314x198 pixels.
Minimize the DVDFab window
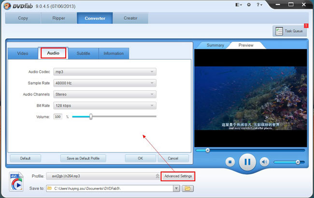(x=278, y=5)
